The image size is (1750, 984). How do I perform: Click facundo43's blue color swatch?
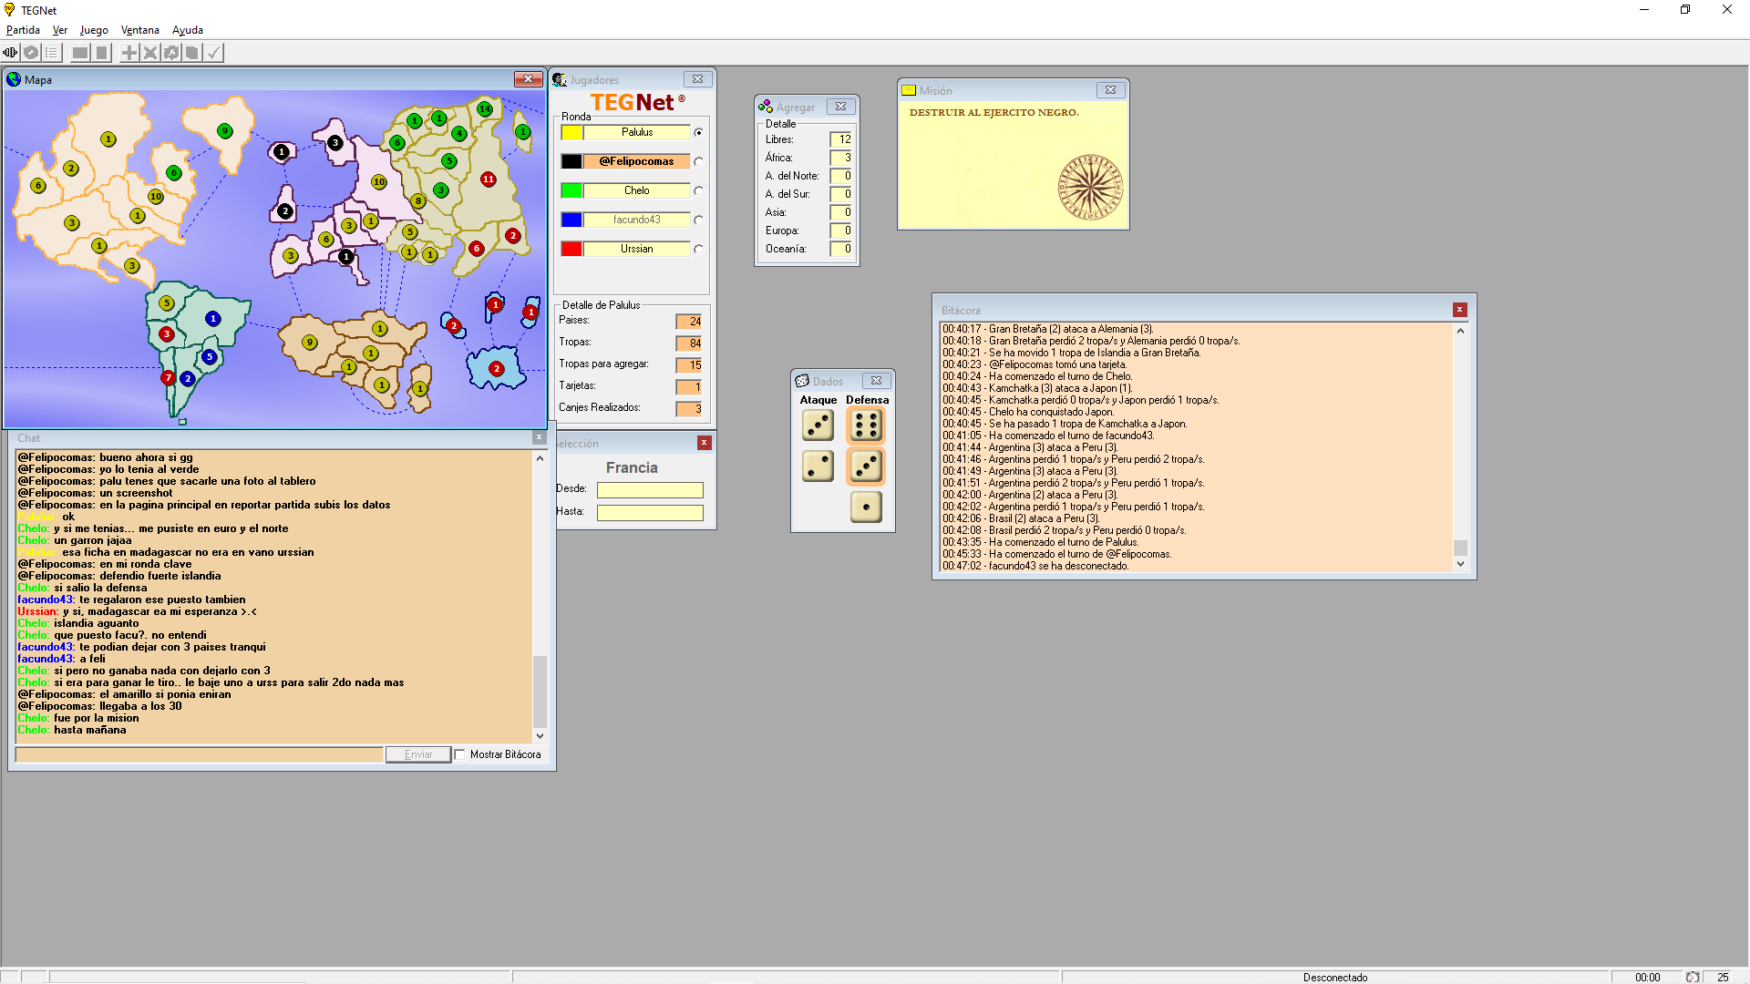571,220
